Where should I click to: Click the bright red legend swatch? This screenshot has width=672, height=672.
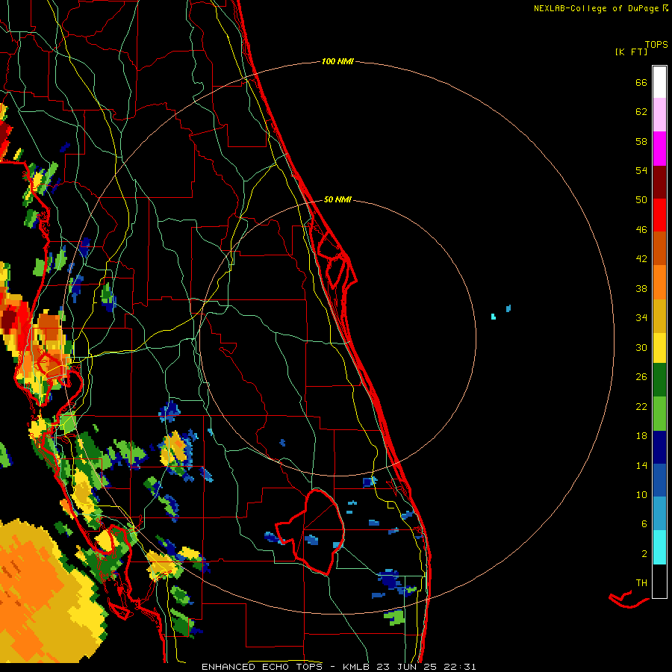point(659,215)
